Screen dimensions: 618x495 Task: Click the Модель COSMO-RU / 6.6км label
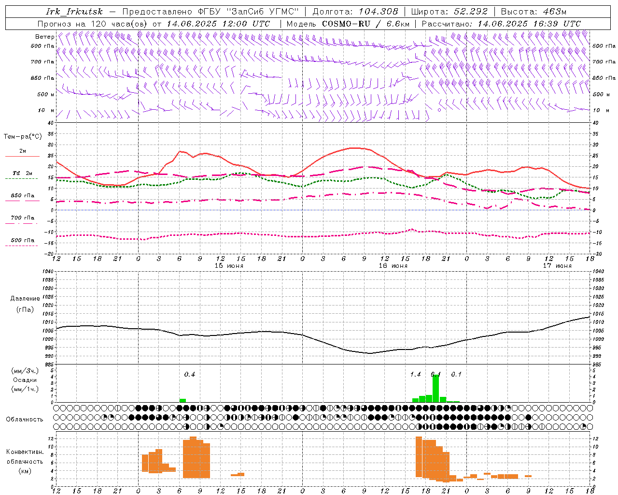coord(348,24)
